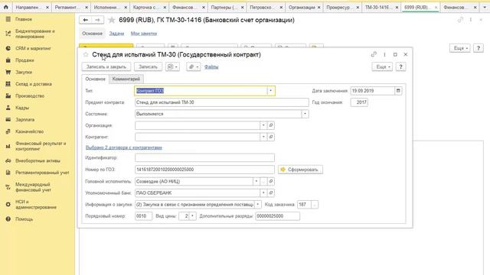
Task: Open the Контрагент record with its open icon
Action: click(x=271, y=137)
